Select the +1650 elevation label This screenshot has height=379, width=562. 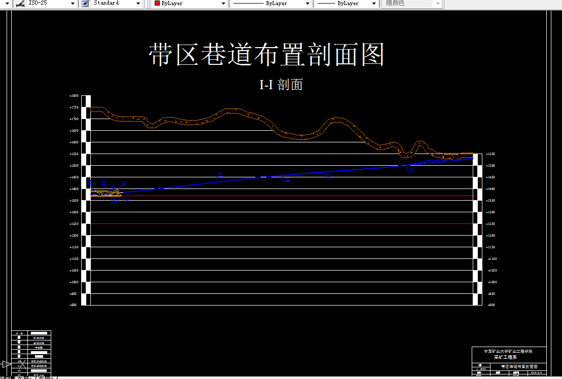point(74,131)
